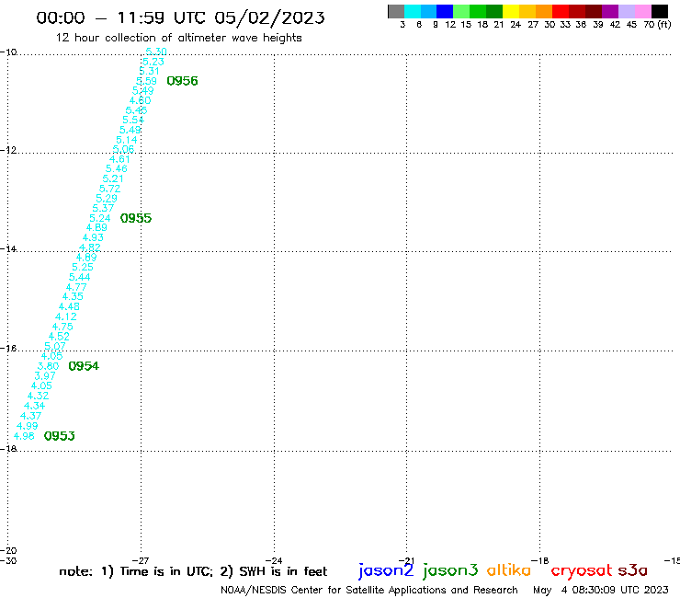
Task: Click the wave height value 4.12
Action: pos(65,316)
